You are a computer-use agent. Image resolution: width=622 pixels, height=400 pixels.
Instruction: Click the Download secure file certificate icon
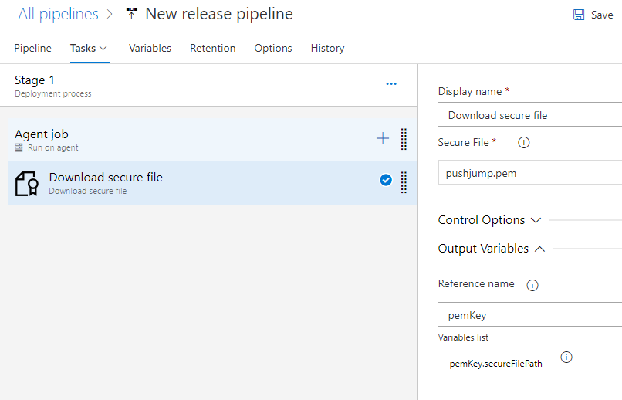pyautogui.click(x=27, y=184)
